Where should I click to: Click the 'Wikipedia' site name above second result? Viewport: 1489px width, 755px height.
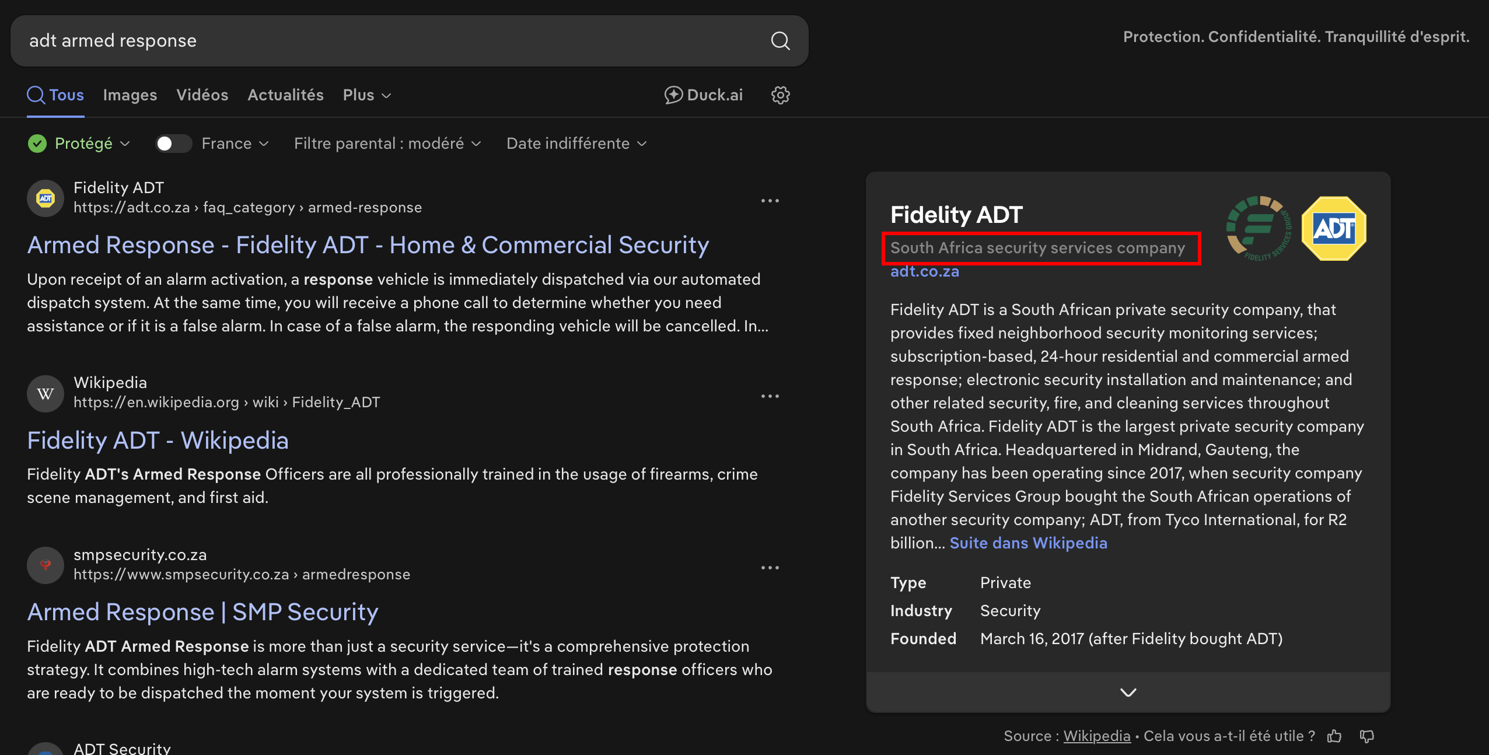pyautogui.click(x=110, y=383)
